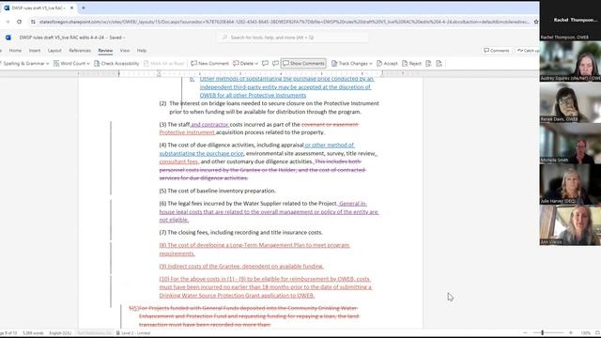Click New Comment in the Review ribbon
Image resolution: width=601 pixels, height=338 pixels.
pos(209,63)
